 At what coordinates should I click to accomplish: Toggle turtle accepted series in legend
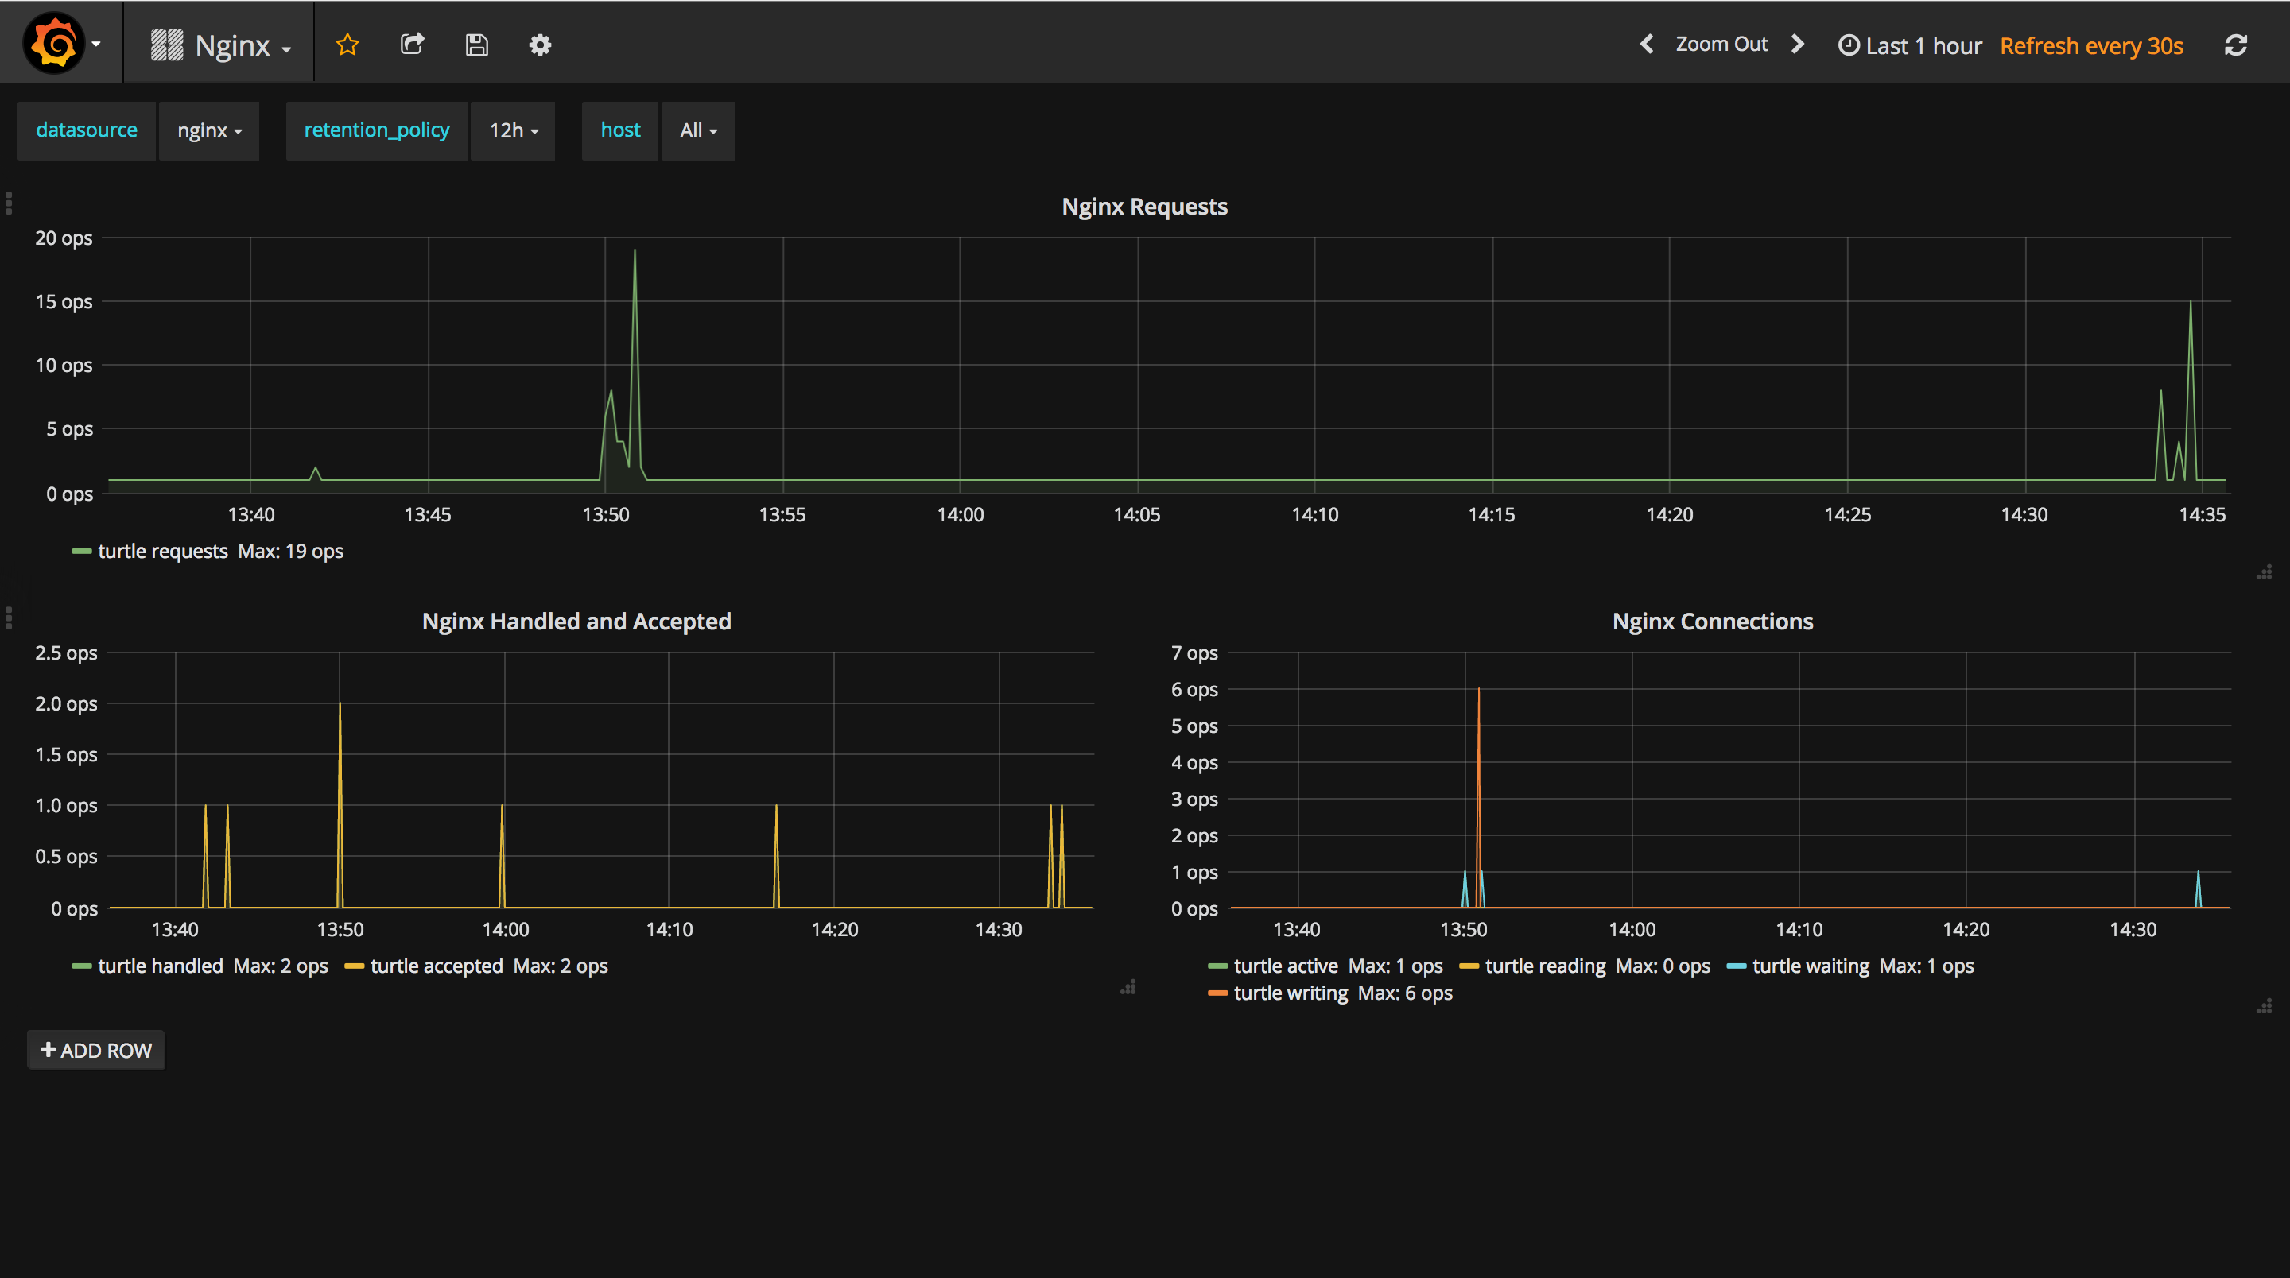click(x=437, y=966)
